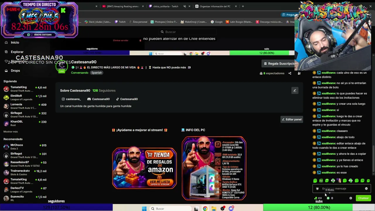The height and width of the screenshot is (211, 375).
Task: Click the Spanish language tag
Action: tap(96, 73)
